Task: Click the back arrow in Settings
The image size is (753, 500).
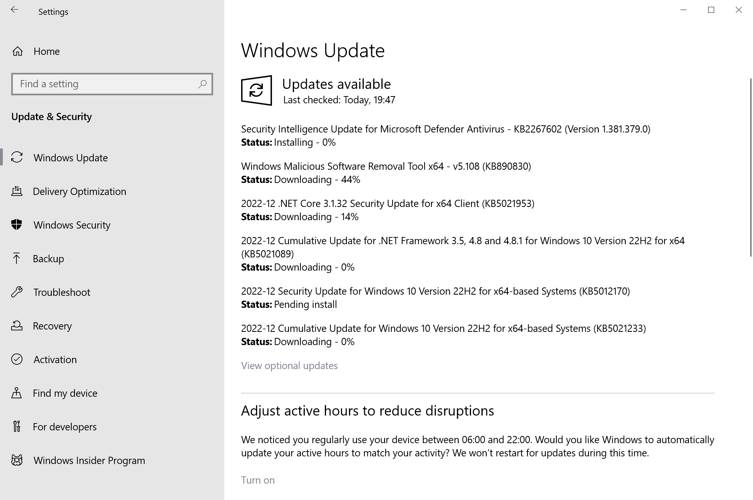Action: pyautogui.click(x=14, y=10)
